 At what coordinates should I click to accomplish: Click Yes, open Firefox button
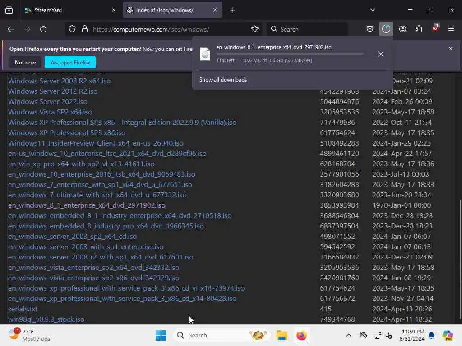coord(70,62)
